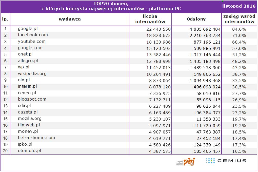This screenshot has width=258, height=172.
Task: Click the 71,0% reach value
Action: [x=239, y=35]
